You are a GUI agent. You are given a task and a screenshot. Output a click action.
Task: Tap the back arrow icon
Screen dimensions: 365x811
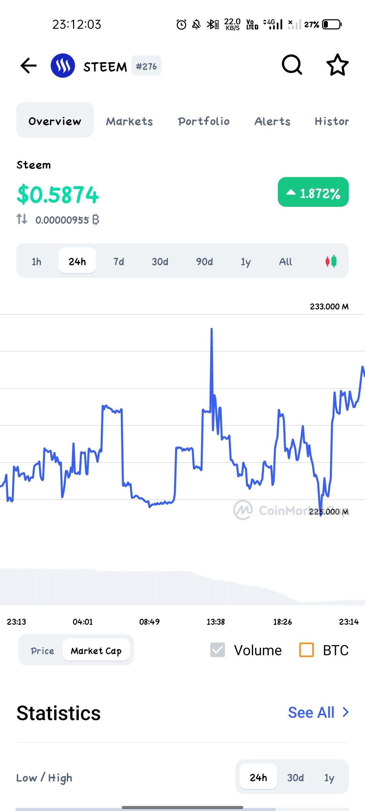click(x=28, y=66)
